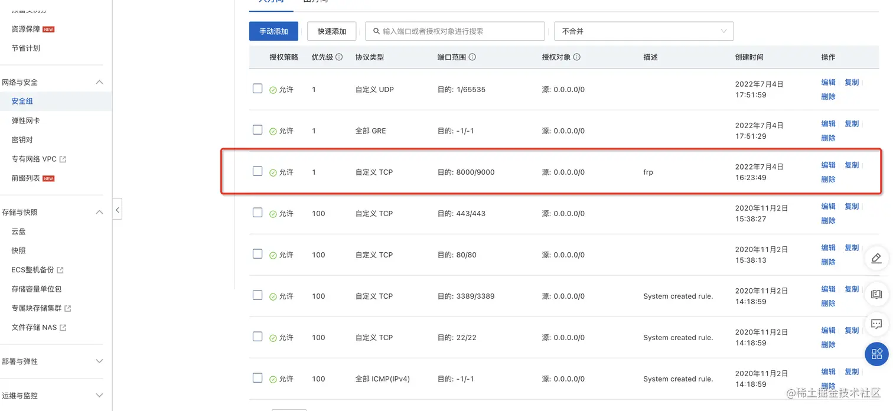Screen dimensions: 893x411
Task: Check the 443/443 rule checkbox
Action: 258,213
